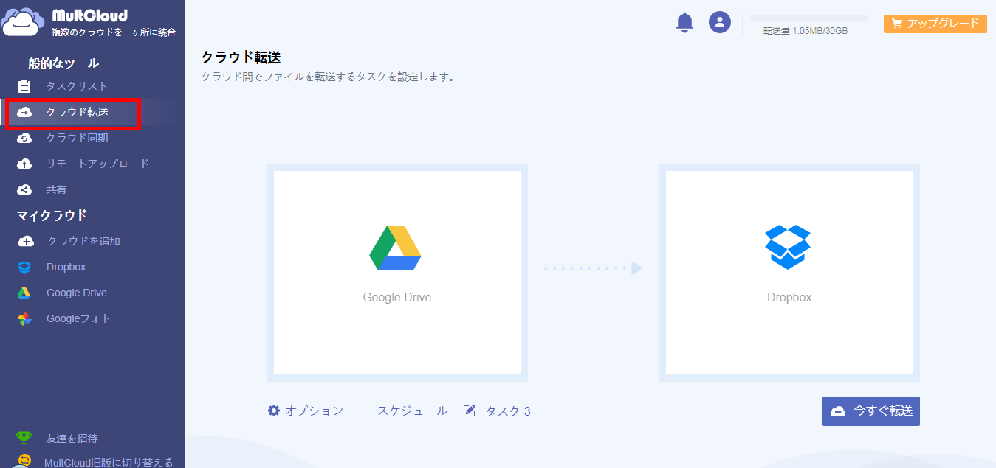The image size is (996, 468).
Task: Enable the スケジュール checkbox
Action: pyautogui.click(x=365, y=411)
